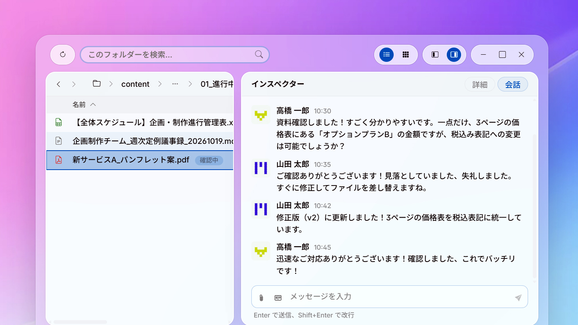Switch to the 詳細 tab

[x=480, y=84]
